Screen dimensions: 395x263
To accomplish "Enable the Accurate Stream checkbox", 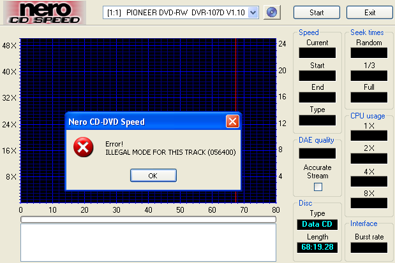I will (x=318, y=187).
